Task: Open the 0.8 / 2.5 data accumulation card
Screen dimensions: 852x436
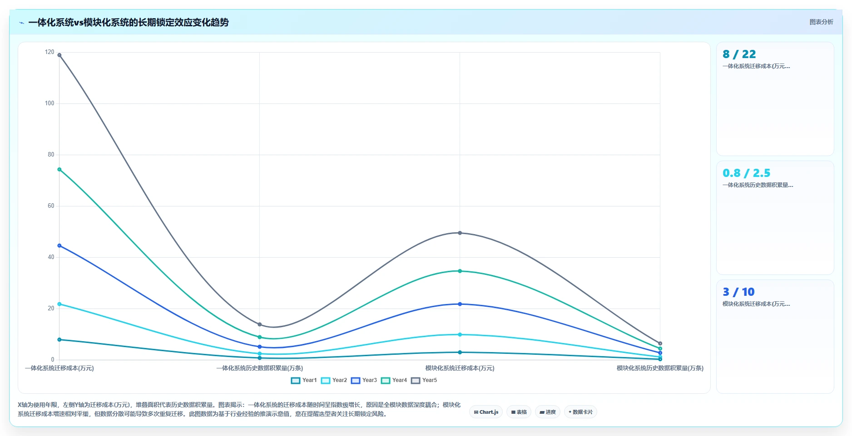Action: 775,218
